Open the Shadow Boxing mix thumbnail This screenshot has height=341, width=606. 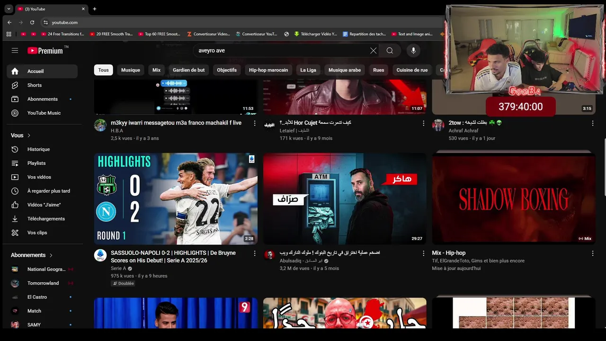(514, 199)
